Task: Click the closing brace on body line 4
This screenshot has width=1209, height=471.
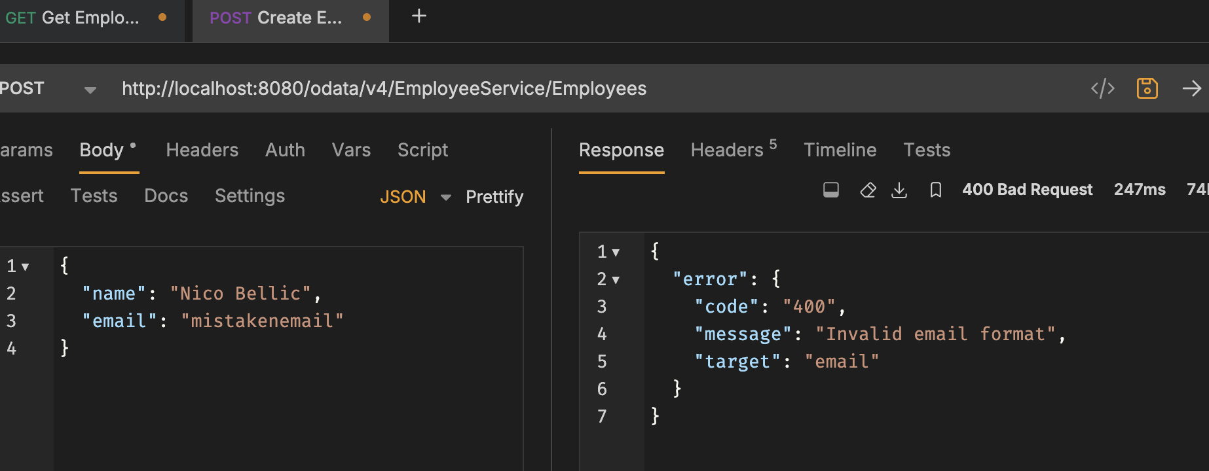Action: click(x=64, y=348)
